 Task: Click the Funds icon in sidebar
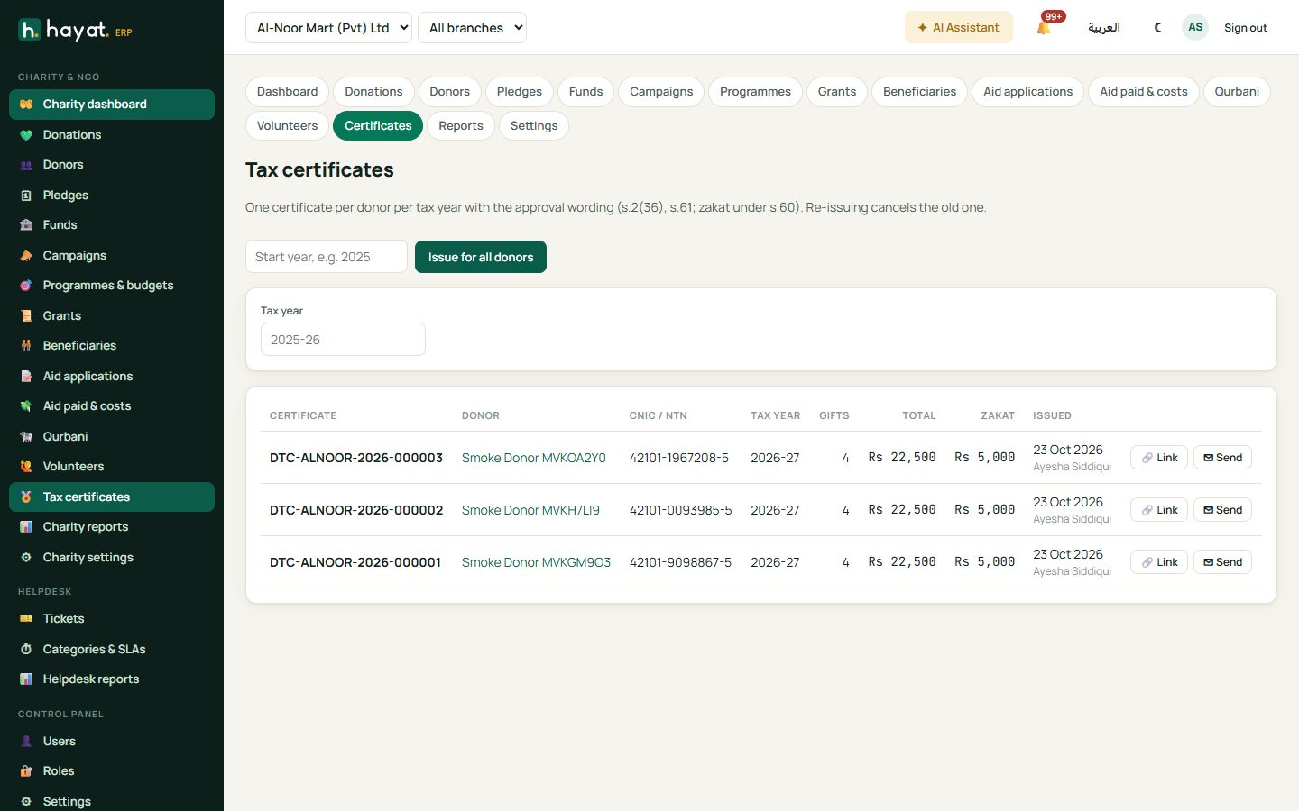(x=26, y=225)
